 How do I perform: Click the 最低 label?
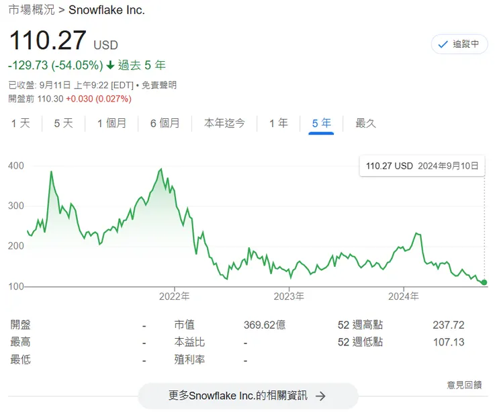(21, 360)
